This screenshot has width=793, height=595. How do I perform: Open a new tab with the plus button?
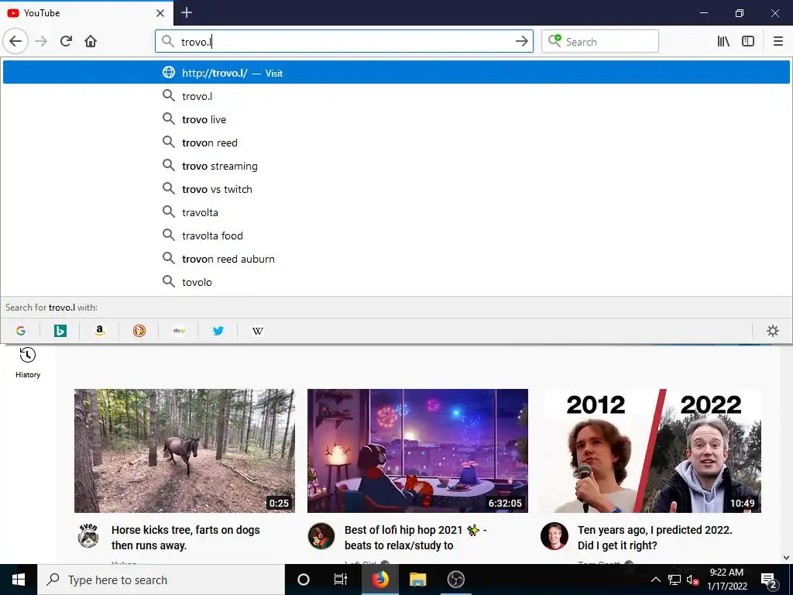coord(187,12)
